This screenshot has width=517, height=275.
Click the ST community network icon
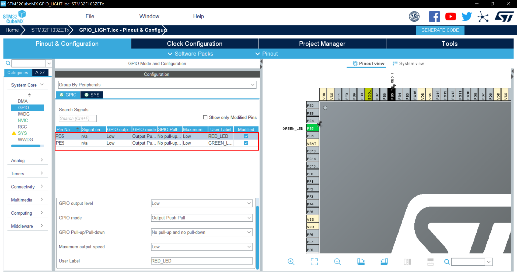[x=483, y=17]
